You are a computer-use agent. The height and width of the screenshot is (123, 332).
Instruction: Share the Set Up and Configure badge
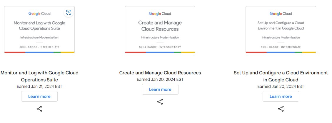point(281,109)
